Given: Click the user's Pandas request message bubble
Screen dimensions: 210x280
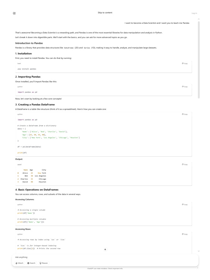Looking at the screenshot, I should coord(157,23).
